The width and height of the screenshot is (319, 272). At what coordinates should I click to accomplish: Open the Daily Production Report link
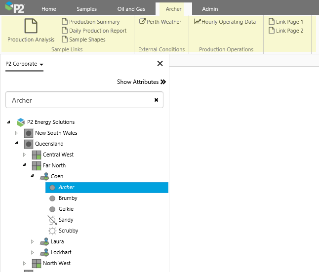coord(97,31)
